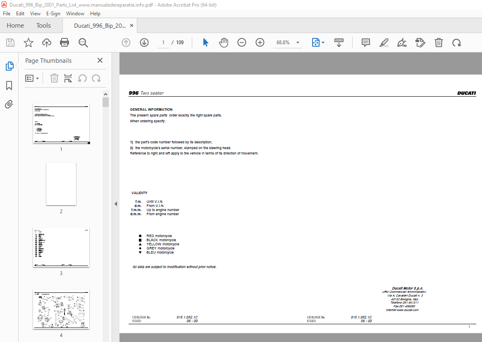
Task: Rotate the view using toolbar rotate icon
Action: [x=456, y=43]
